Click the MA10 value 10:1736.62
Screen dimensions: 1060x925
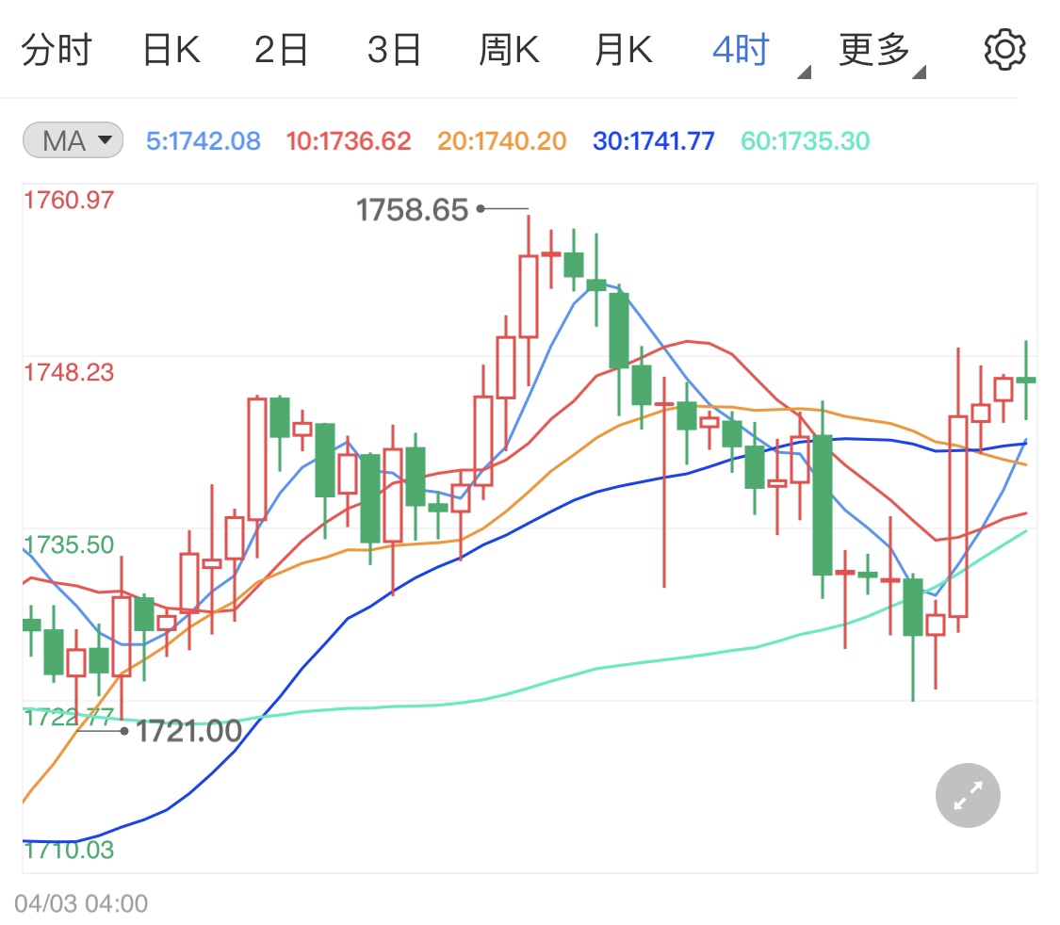pos(348,141)
